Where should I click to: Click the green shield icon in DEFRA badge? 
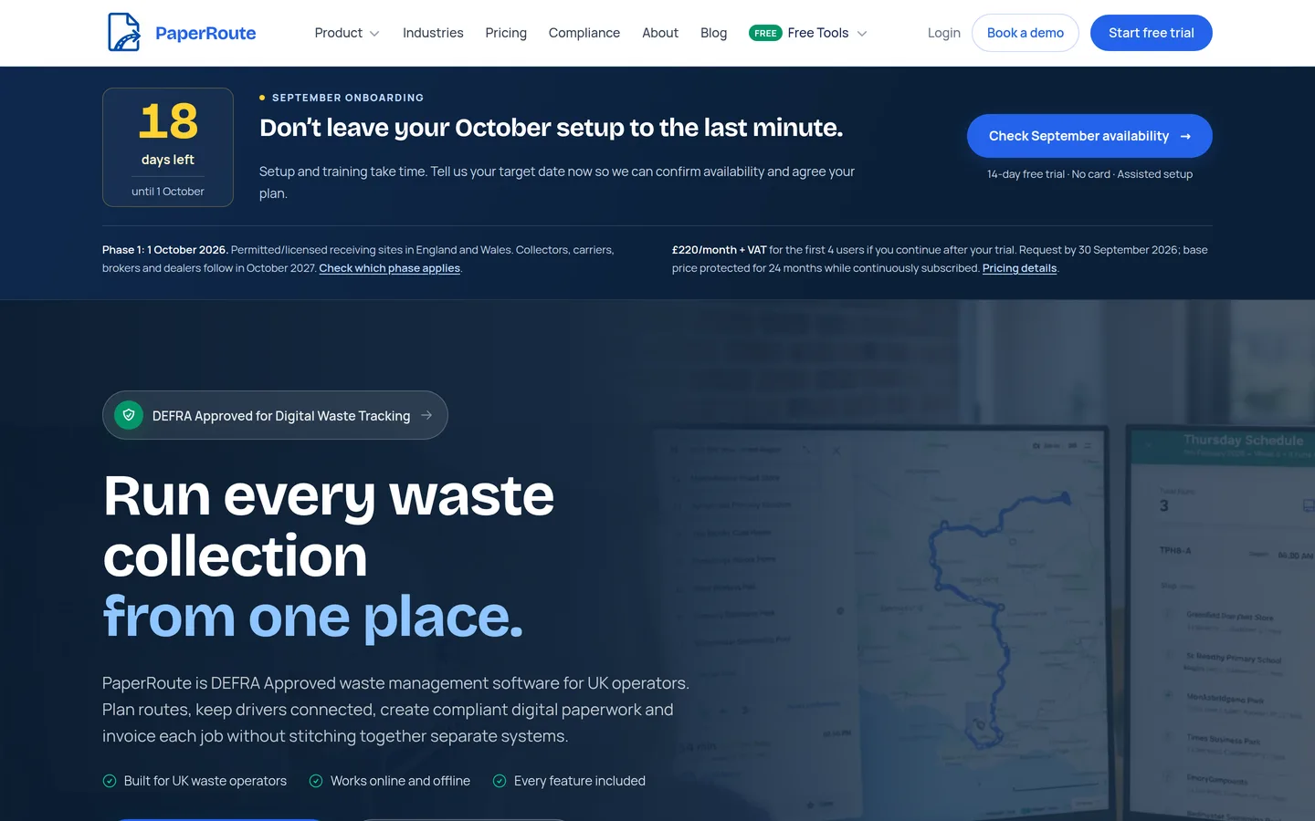tap(129, 415)
